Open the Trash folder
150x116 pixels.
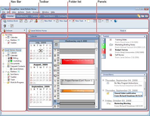[11, 80]
